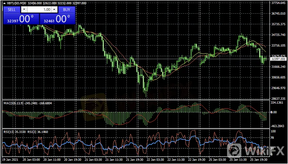Click the 1.00 volume input field
This screenshot has width=288, height=164.
(39, 10)
